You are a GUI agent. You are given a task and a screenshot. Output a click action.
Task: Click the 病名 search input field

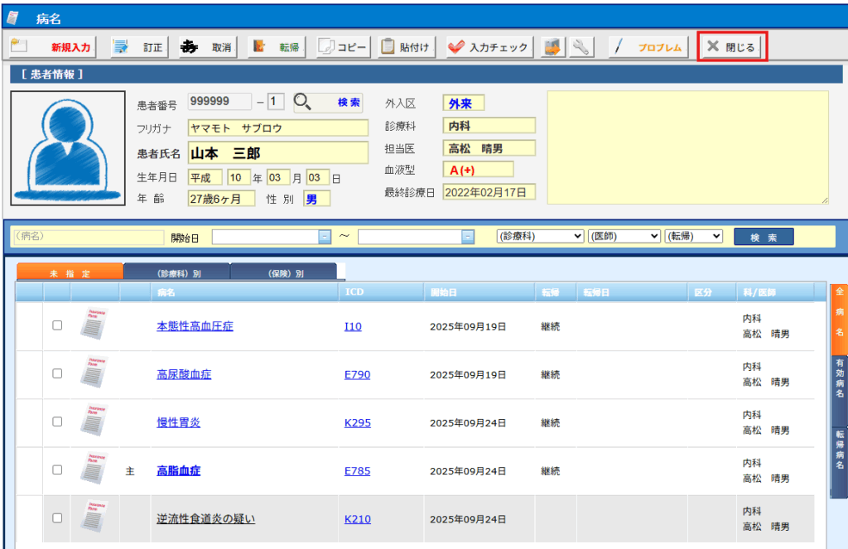[87, 236]
